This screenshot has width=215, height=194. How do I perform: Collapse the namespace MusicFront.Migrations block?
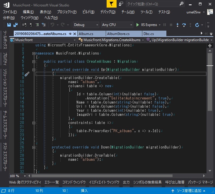(34, 53)
